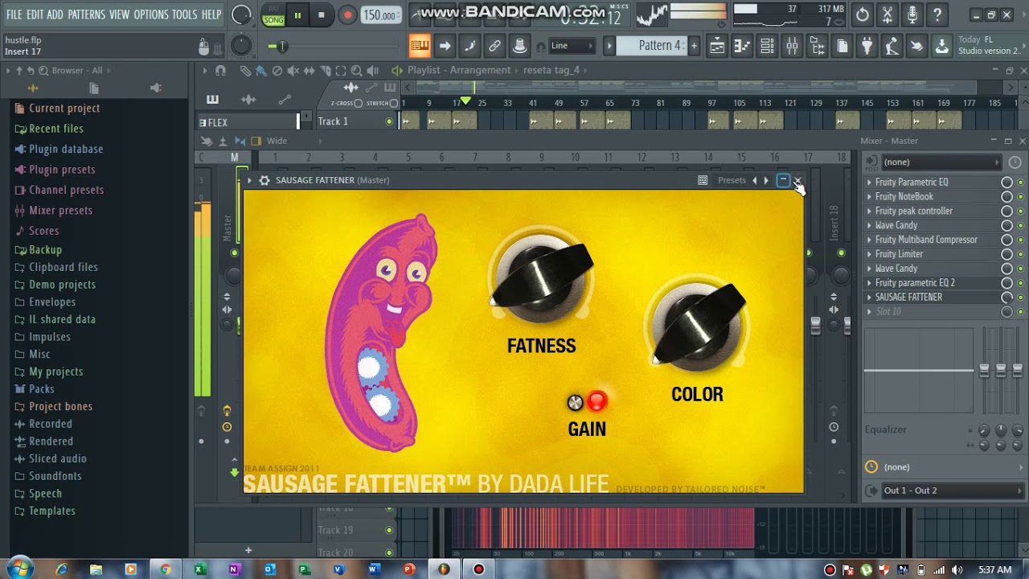Open Chrome from the Windows taskbar
Screen dimensions: 1029x579
[x=166, y=569]
